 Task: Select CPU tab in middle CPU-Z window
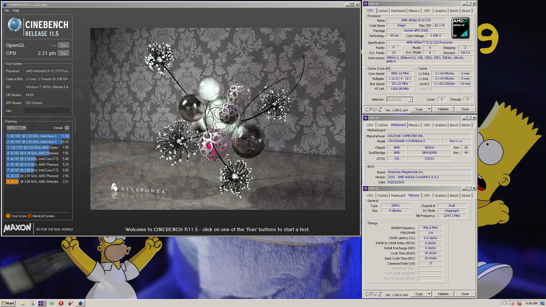[x=370, y=125]
